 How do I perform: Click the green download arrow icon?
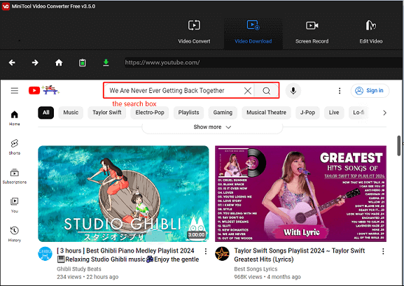click(106, 62)
